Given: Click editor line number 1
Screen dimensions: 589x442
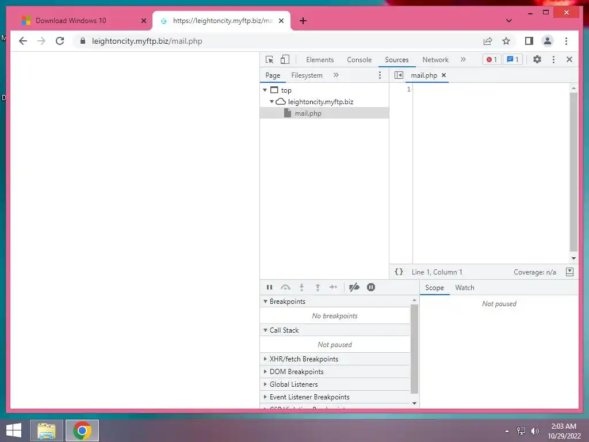Looking at the screenshot, I should tap(409, 89).
